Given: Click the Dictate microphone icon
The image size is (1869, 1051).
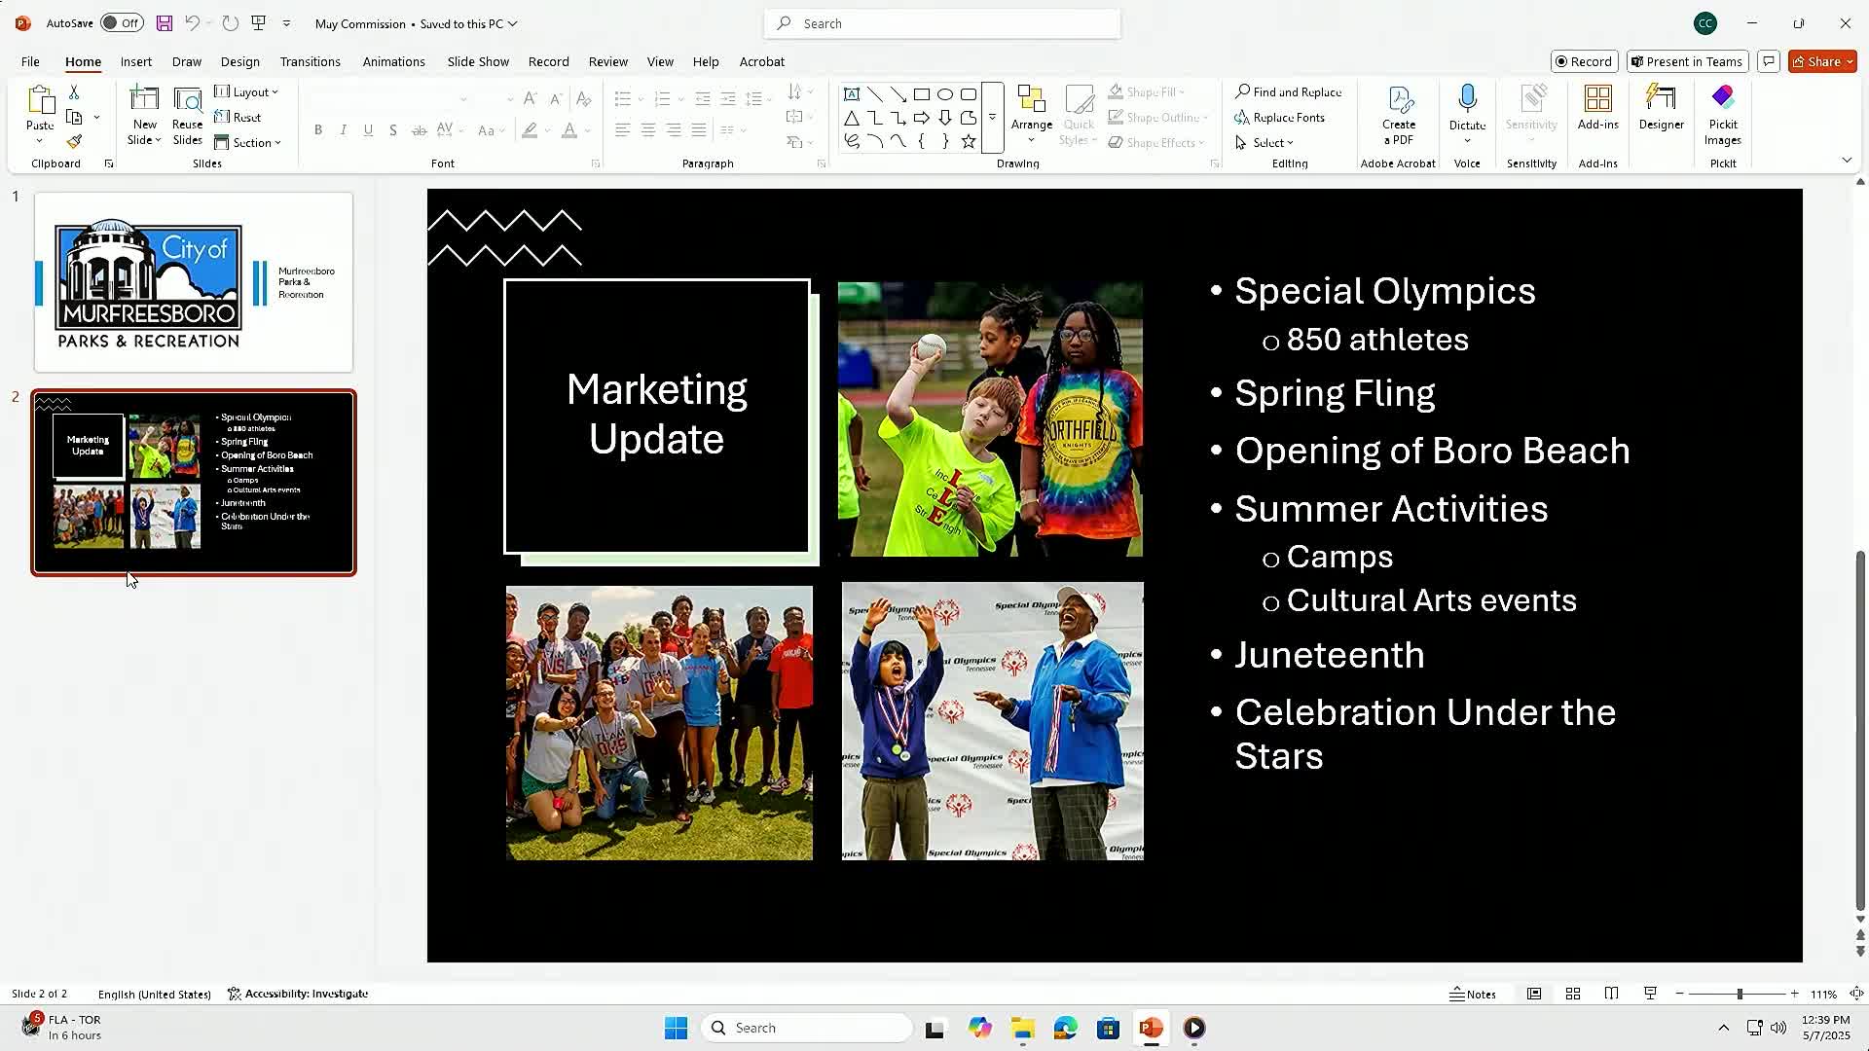Looking at the screenshot, I should (x=1467, y=99).
